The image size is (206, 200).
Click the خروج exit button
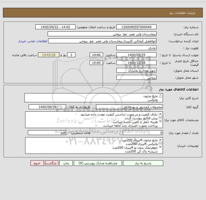click(x=37, y=163)
